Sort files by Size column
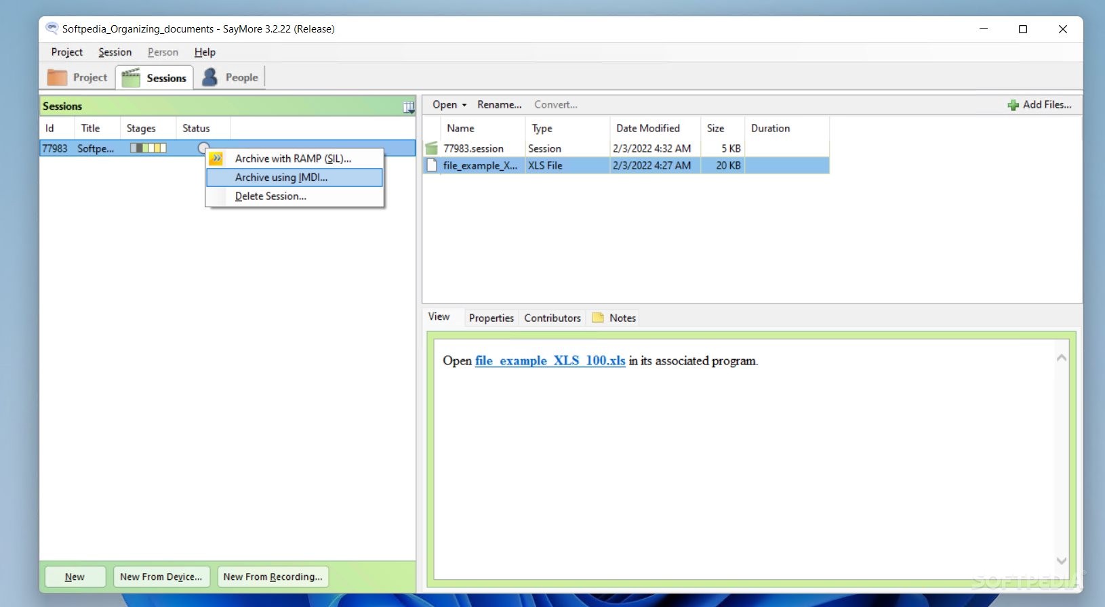Image resolution: width=1105 pixels, height=607 pixels. click(723, 128)
